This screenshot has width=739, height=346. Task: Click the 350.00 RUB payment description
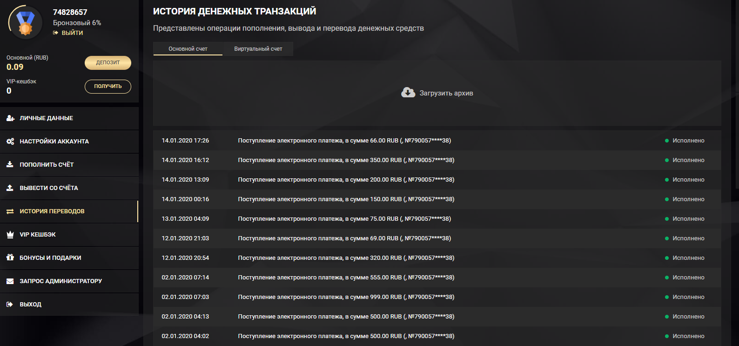(346, 160)
